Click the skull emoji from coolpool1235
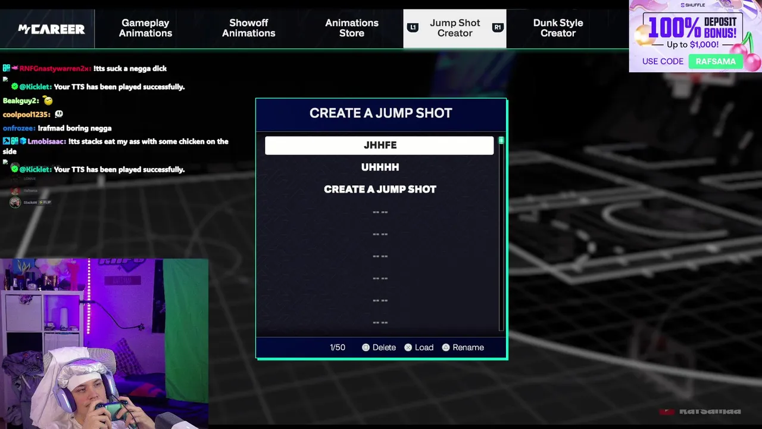Viewport: 762px width, 429px height. (58, 114)
